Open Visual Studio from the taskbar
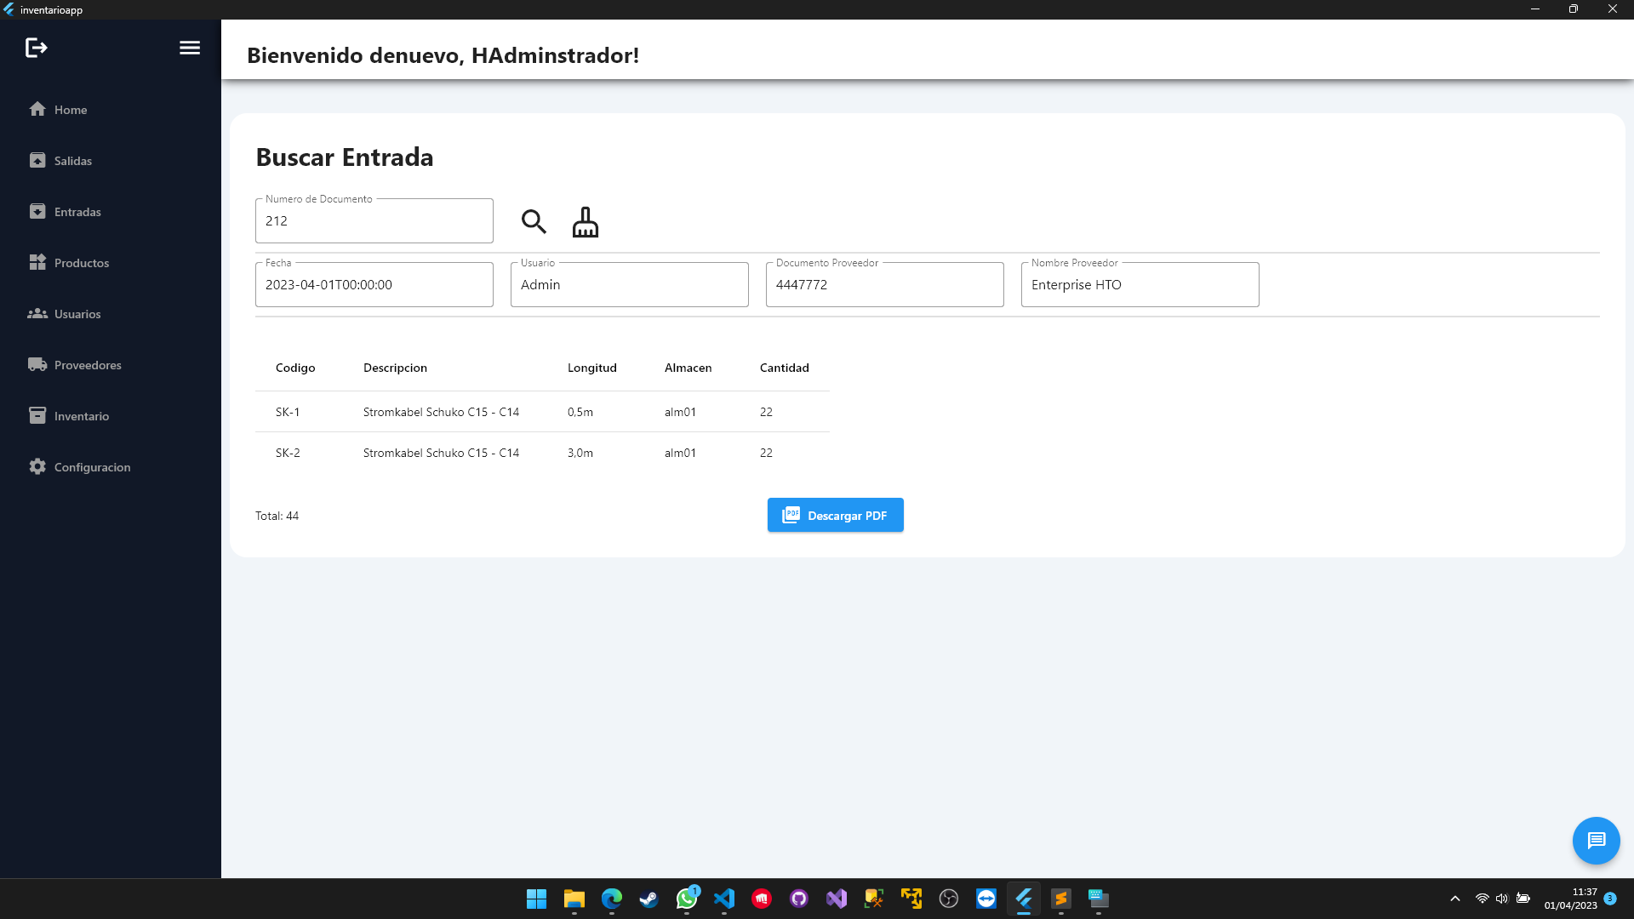1634x919 pixels. click(837, 899)
